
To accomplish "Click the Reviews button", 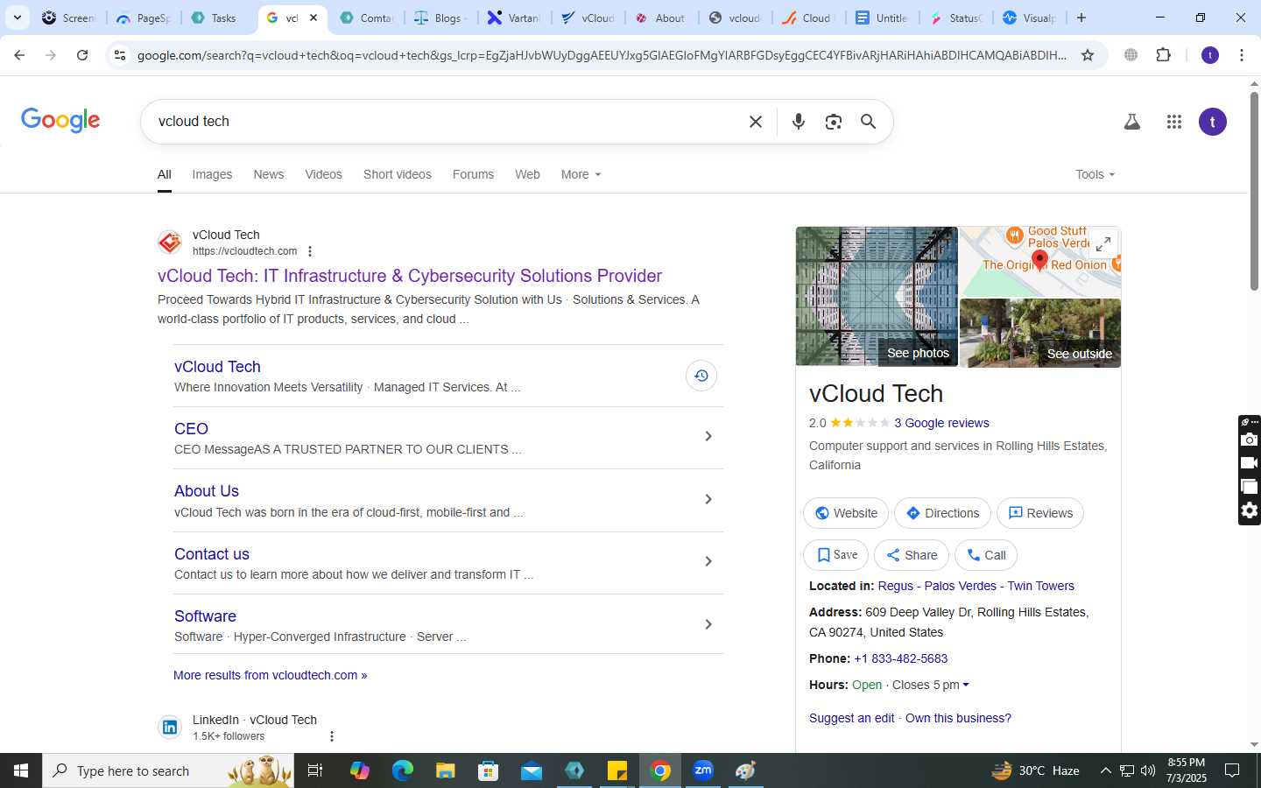I will coord(1040,513).
